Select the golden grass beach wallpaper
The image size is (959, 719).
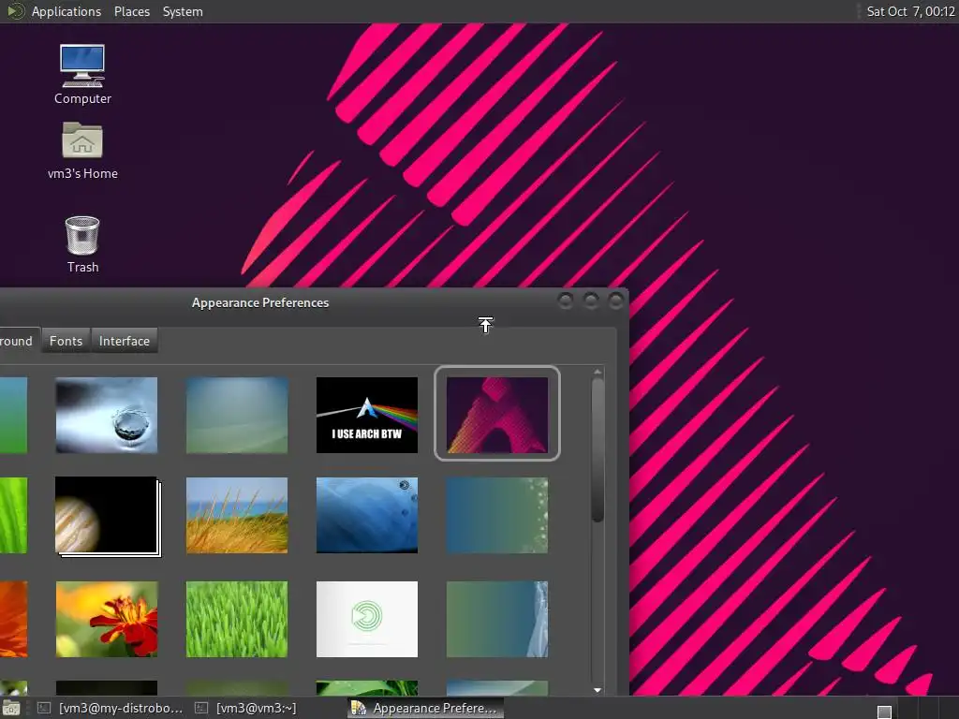click(237, 516)
